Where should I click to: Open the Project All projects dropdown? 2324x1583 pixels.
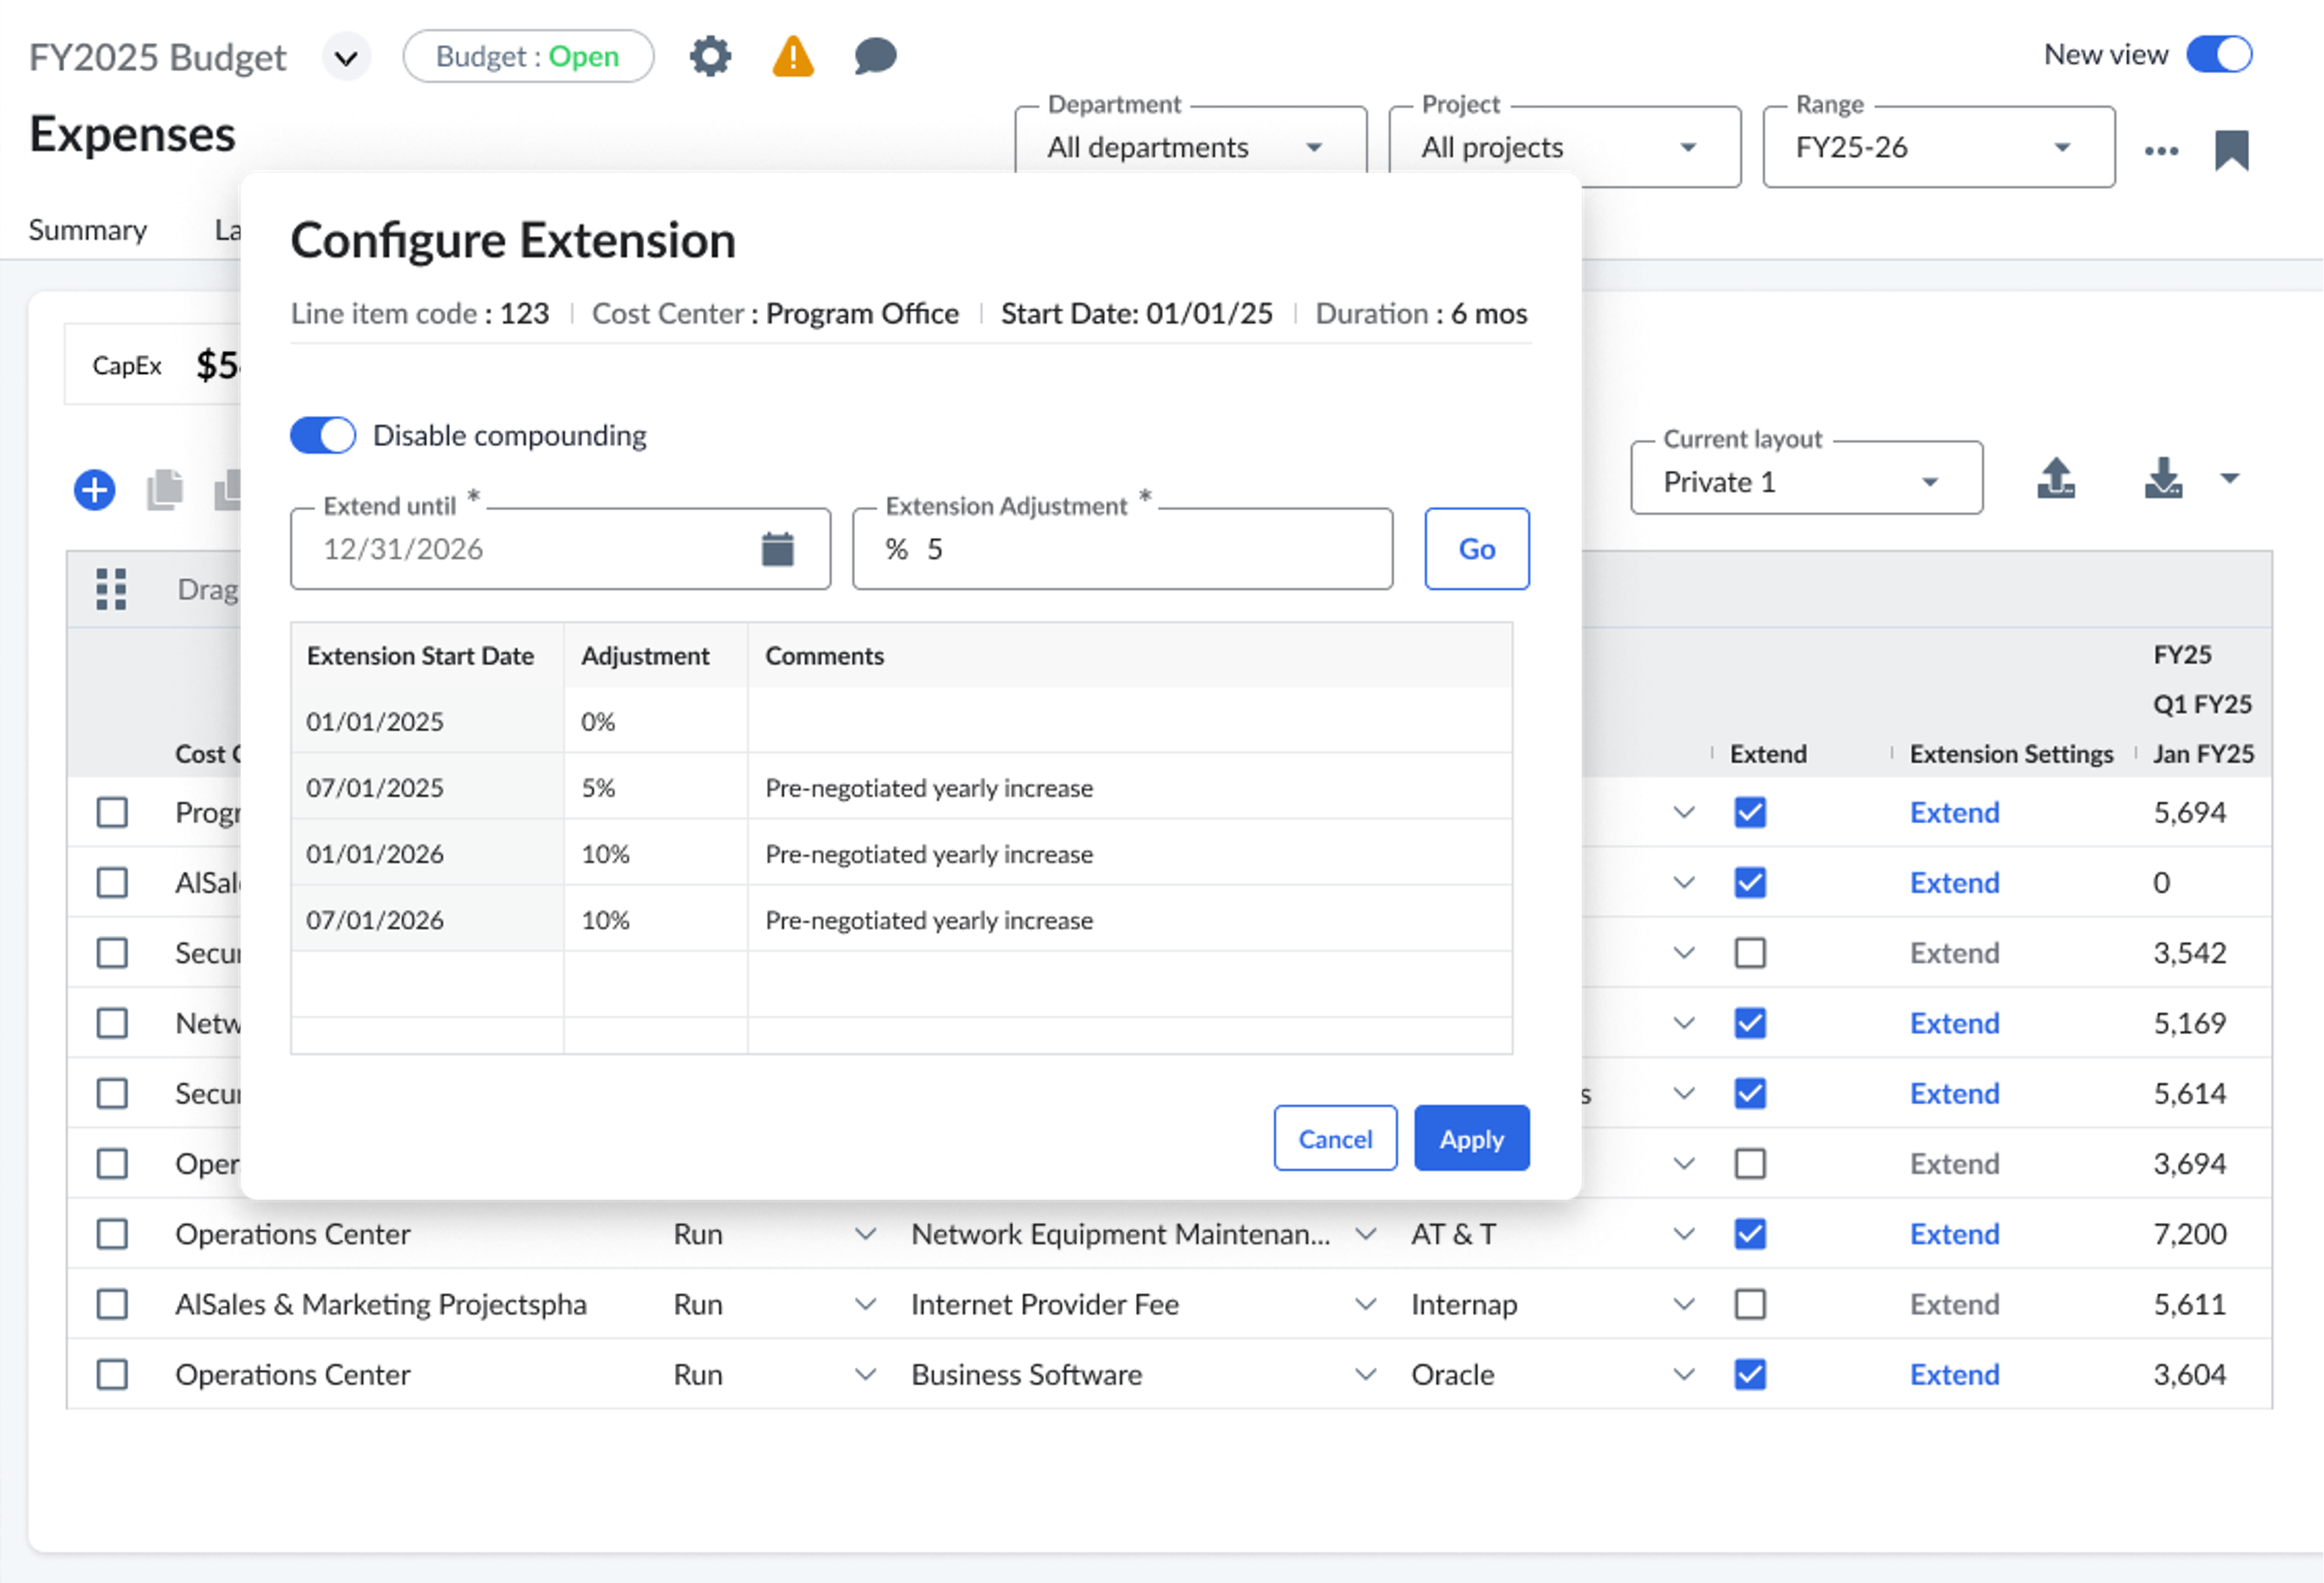pos(1564,147)
